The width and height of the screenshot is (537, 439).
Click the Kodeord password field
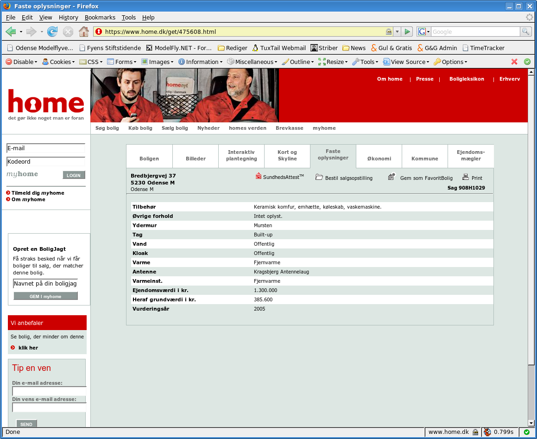point(45,161)
